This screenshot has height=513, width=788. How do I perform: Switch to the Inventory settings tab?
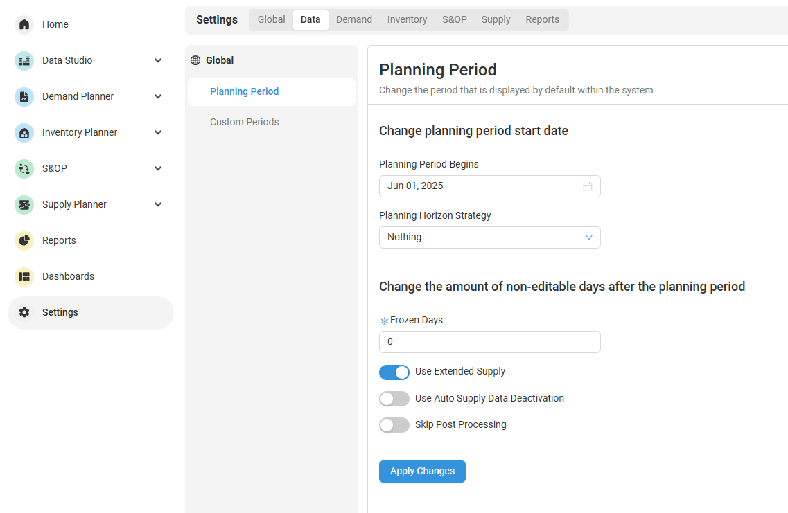407,19
